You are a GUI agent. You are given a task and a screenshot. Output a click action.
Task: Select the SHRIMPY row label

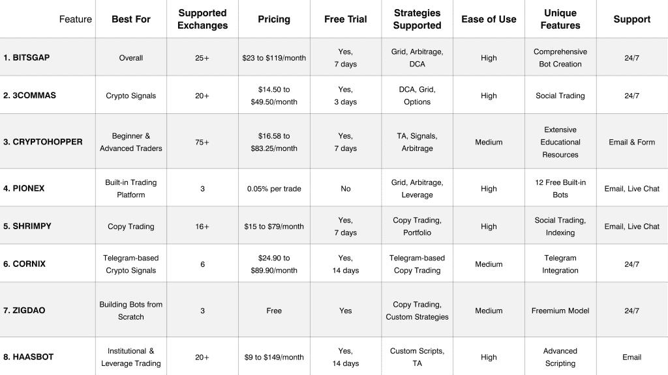[27, 227]
